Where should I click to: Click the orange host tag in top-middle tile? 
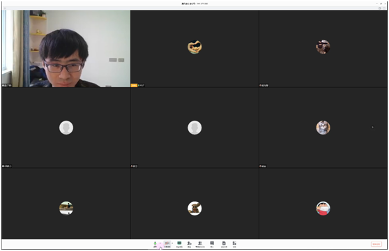coord(134,85)
